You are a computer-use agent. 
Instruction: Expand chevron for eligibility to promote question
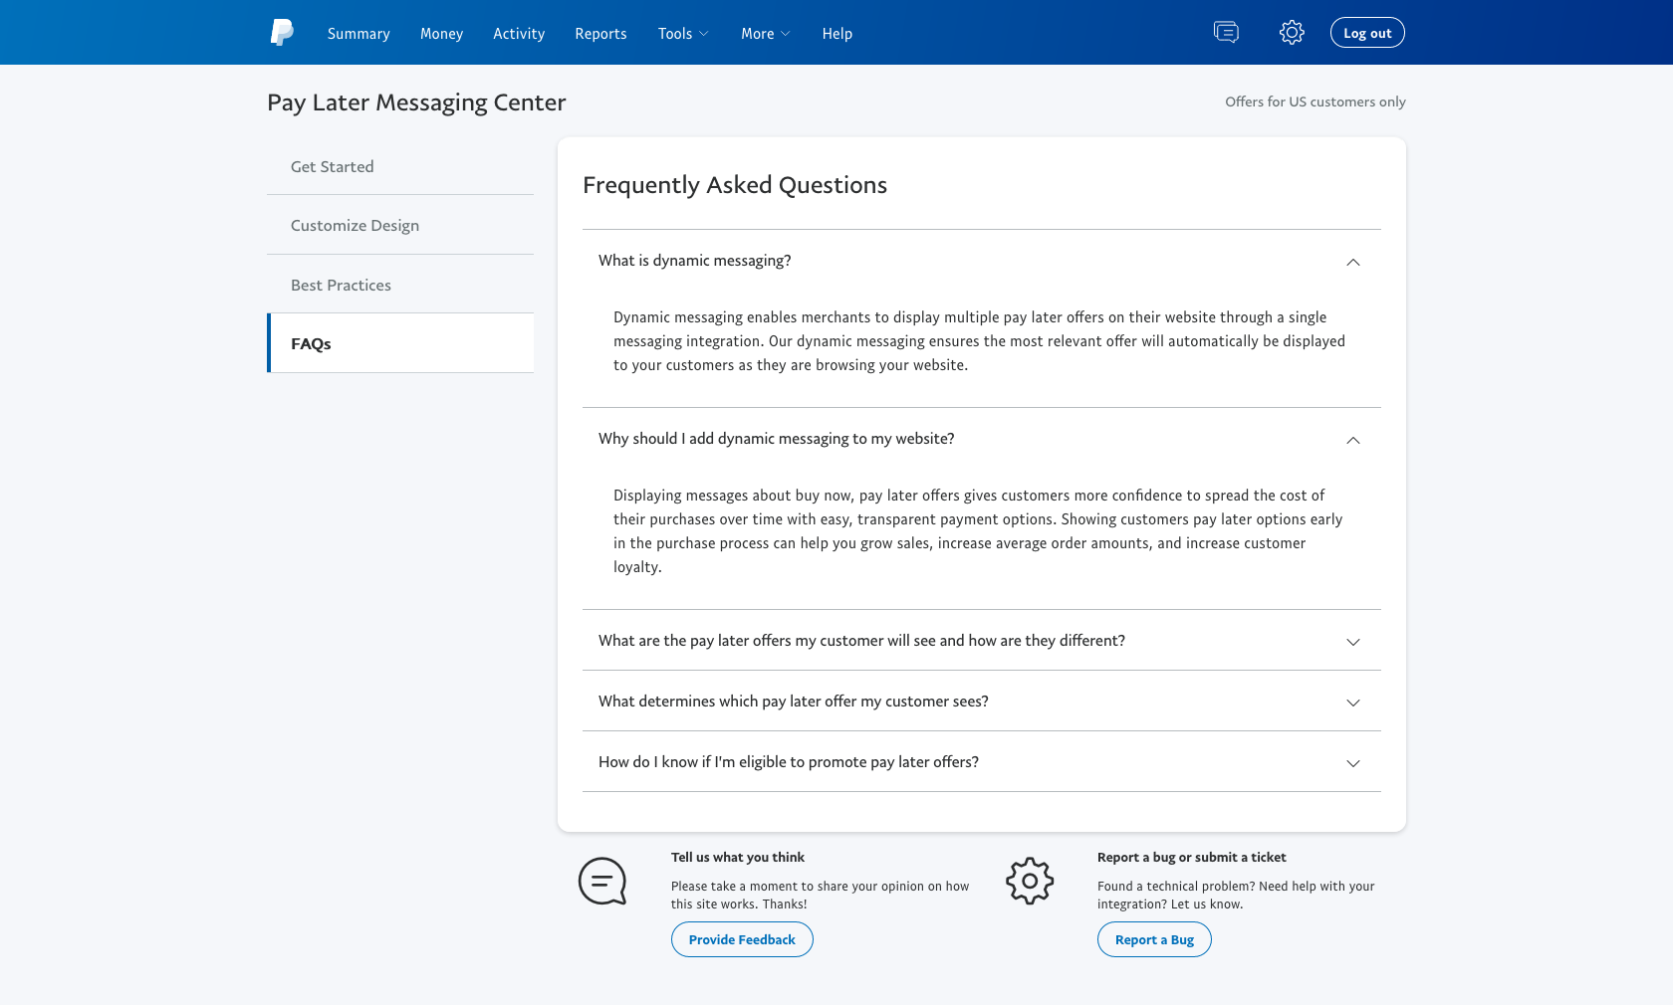pyautogui.click(x=1353, y=763)
